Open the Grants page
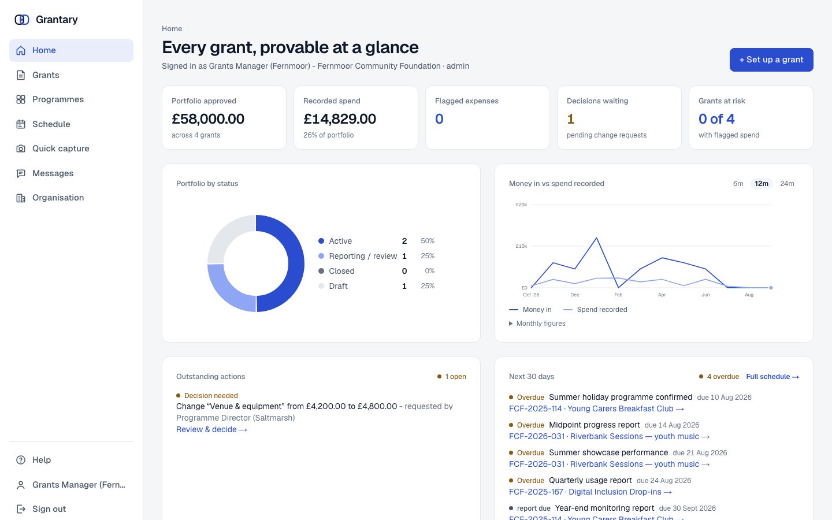832x520 pixels. pyautogui.click(x=71, y=75)
